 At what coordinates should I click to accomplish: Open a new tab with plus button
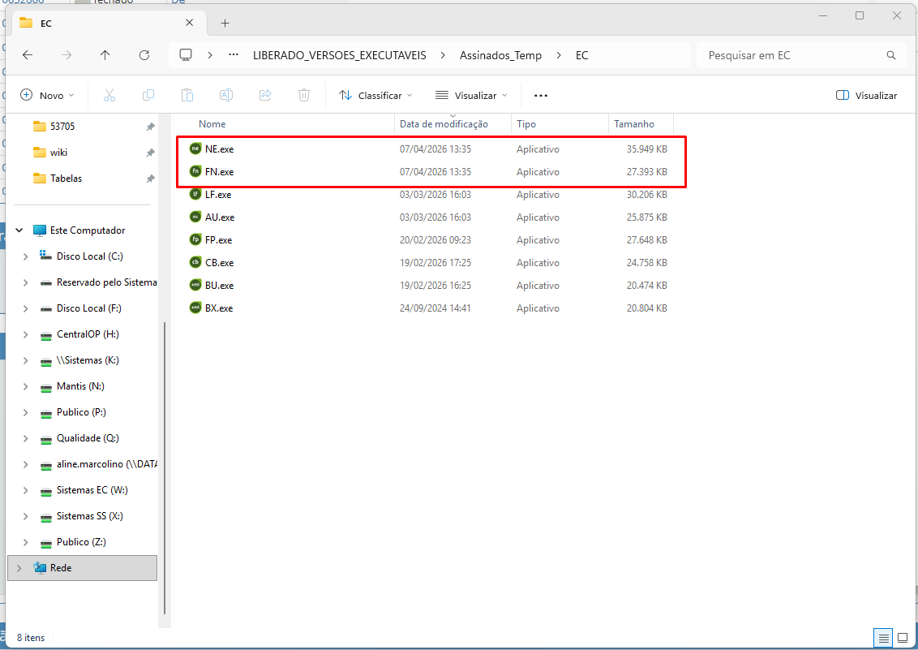point(225,23)
